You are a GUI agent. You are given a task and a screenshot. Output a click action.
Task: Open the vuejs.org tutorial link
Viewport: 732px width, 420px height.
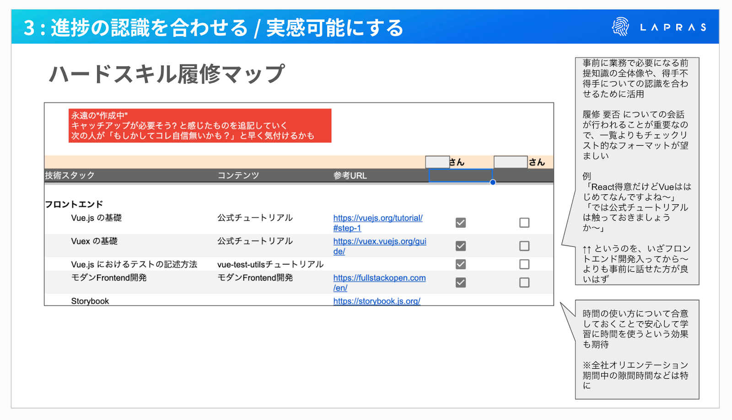click(x=378, y=223)
